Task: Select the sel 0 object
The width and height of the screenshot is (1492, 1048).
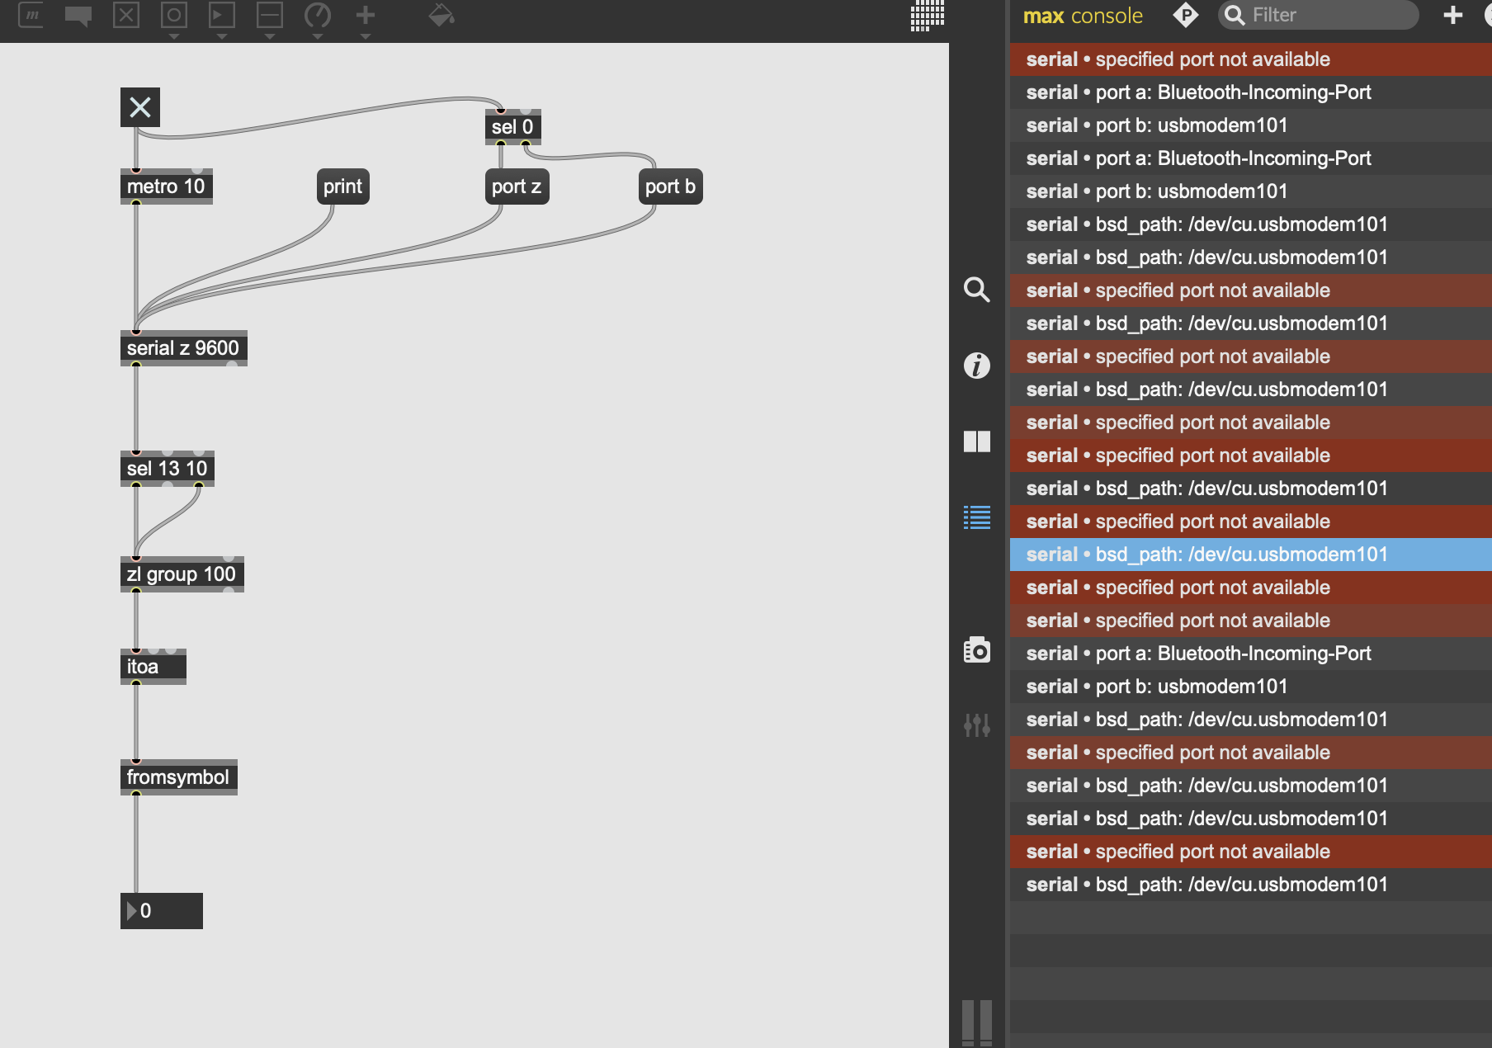Action: click(x=512, y=127)
